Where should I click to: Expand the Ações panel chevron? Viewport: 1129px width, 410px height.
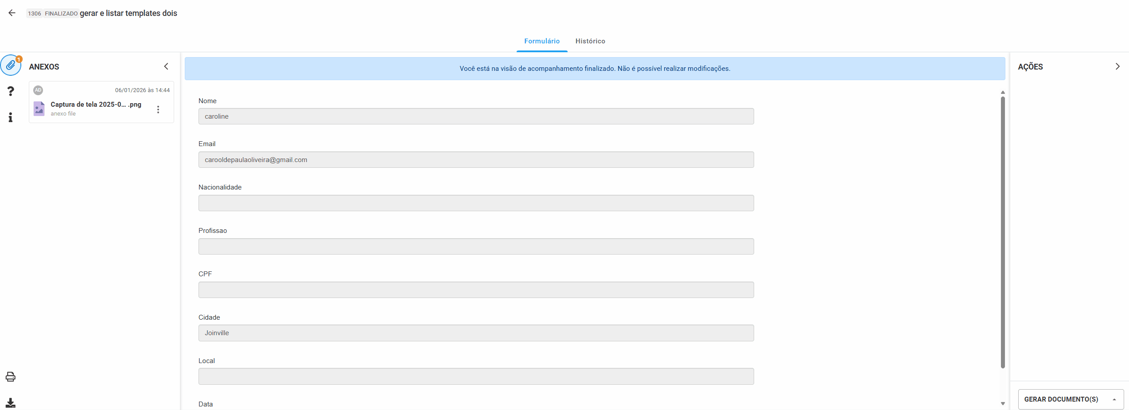[1117, 66]
